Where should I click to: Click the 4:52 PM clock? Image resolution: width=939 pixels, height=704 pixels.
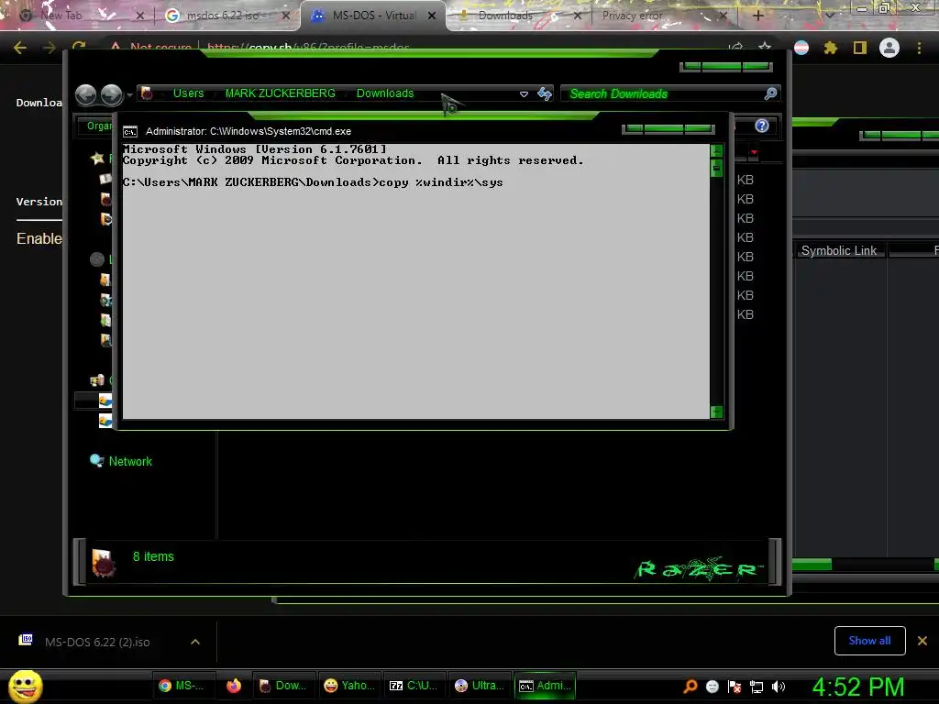[x=858, y=687]
